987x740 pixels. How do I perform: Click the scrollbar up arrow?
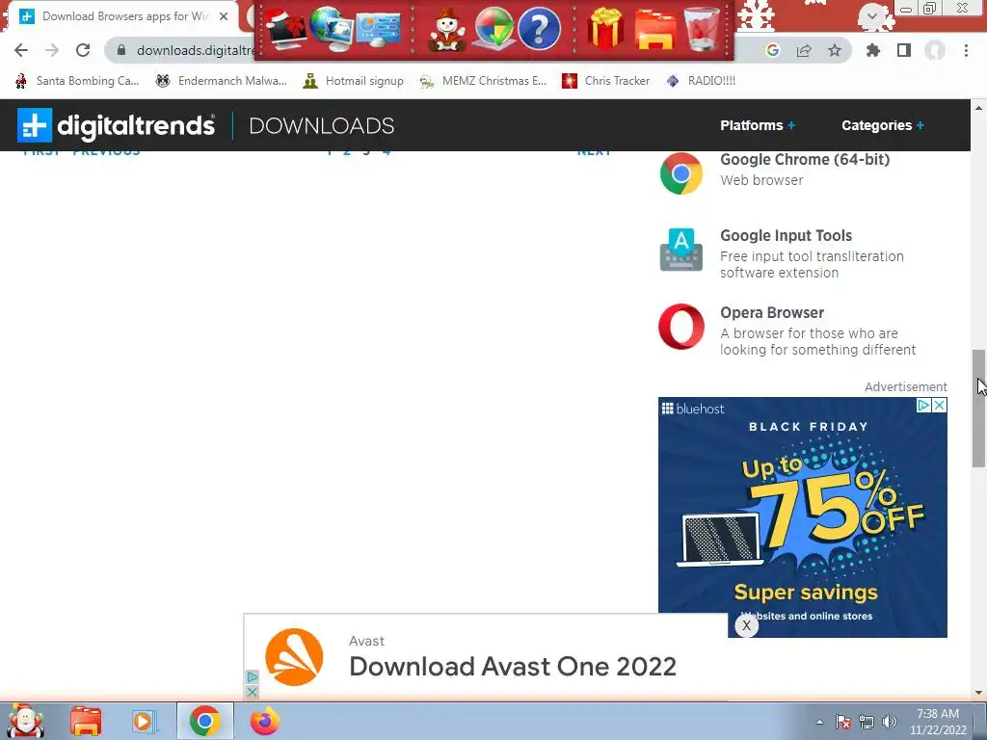tap(978, 108)
